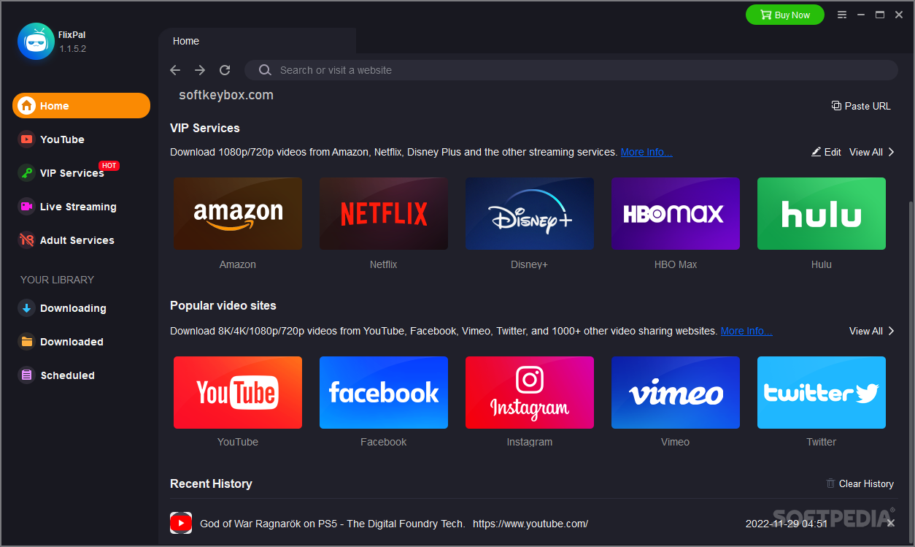The image size is (915, 547).
Task: Open the Downloaded folder section
Action: [x=71, y=342]
